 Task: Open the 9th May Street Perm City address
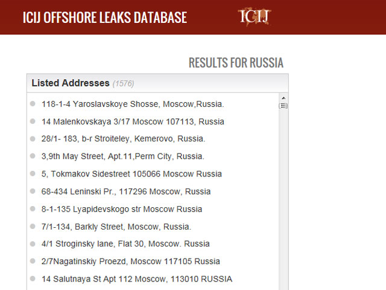coord(122,156)
